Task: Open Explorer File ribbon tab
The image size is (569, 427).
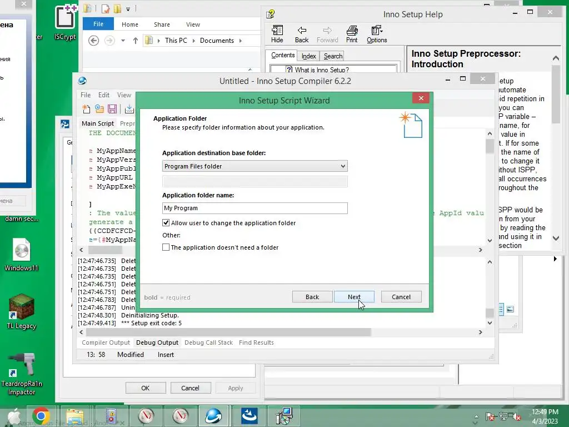Action: pos(98,24)
